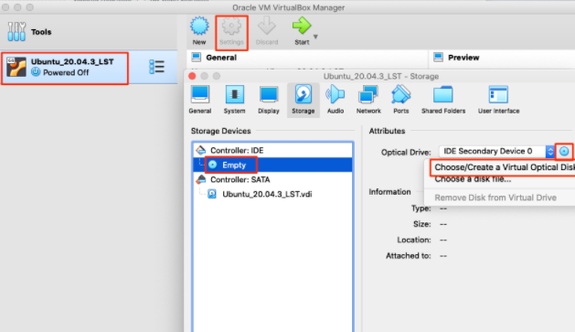
Task: Open the machine list menu icon beside Ubuntu
Action: point(156,67)
